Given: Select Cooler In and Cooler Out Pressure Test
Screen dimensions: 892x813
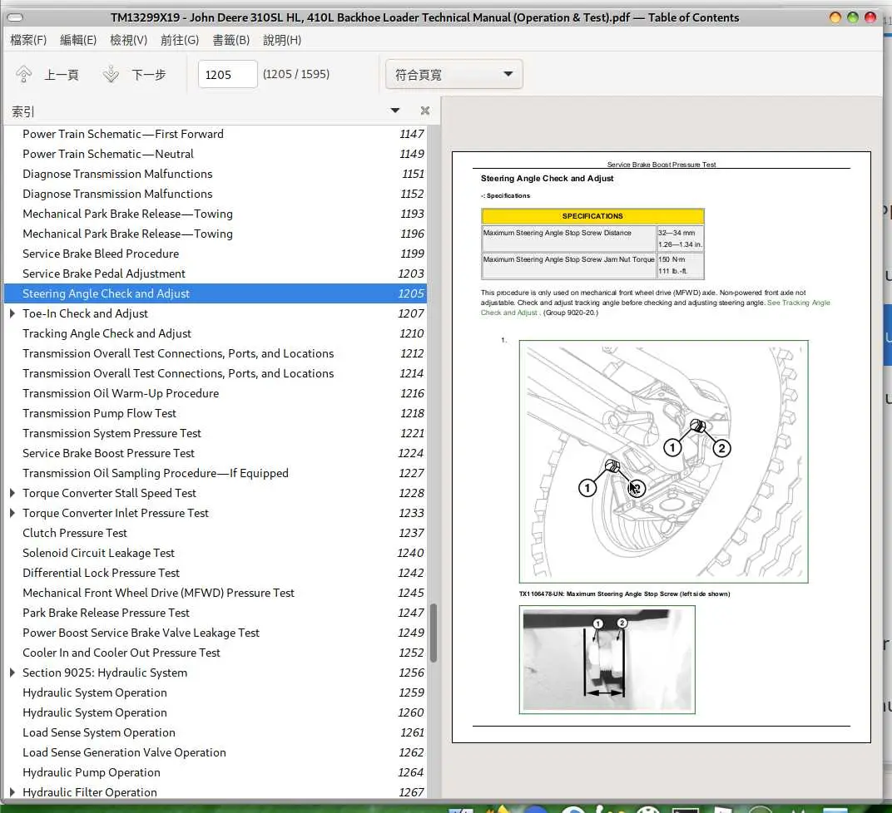Looking at the screenshot, I should click(215, 653).
